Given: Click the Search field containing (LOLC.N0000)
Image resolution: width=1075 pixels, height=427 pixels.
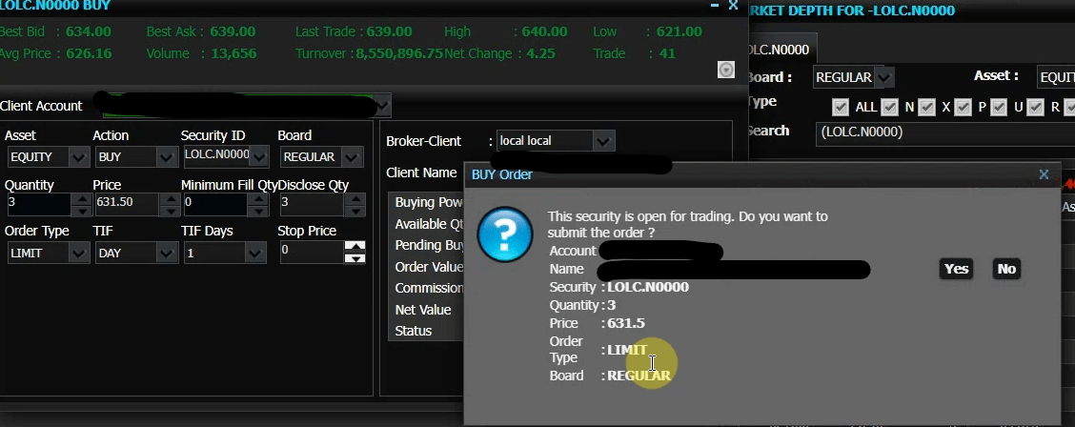Looking at the screenshot, I should tap(945, 132).
